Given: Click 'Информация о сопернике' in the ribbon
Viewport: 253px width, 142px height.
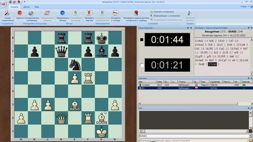Looking at the screenshot, I should (x=165, y=16).
